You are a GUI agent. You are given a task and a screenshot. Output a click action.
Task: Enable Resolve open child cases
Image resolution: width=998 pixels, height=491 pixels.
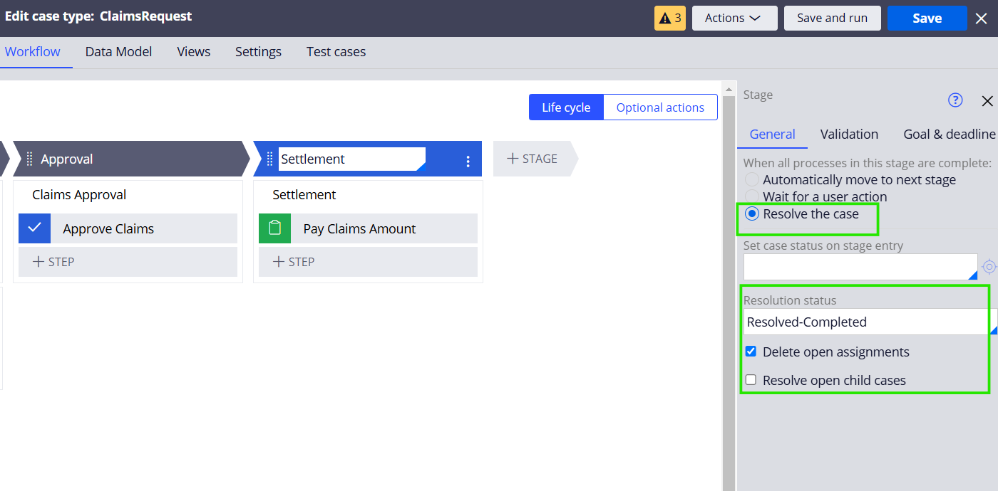tap(750, 379)
